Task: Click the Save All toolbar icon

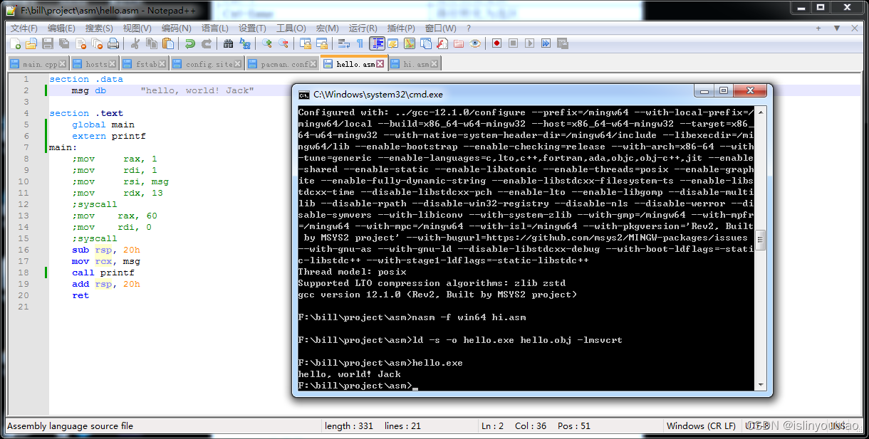Action: (x=63, y=43)
